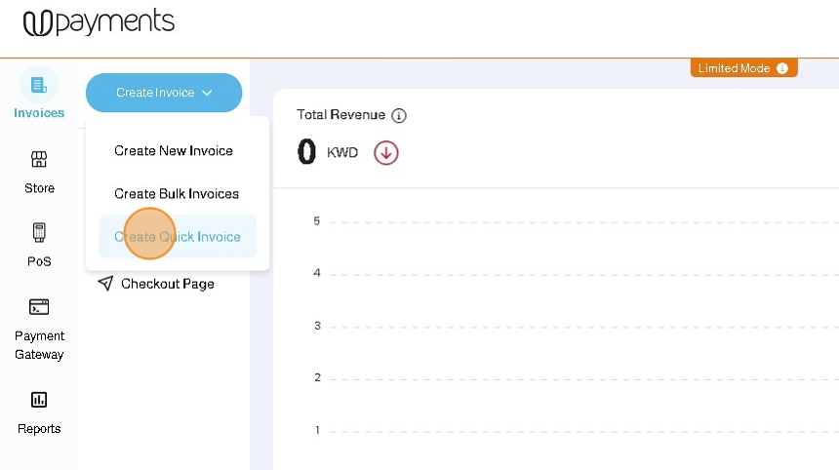839x470 pixels.
Task: Click the Total Revenue heading
Action: click(340, 115)
